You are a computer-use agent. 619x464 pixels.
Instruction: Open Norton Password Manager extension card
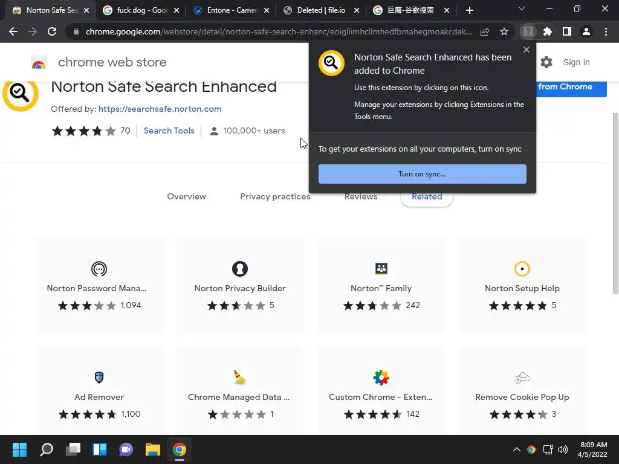pos(99,285)
